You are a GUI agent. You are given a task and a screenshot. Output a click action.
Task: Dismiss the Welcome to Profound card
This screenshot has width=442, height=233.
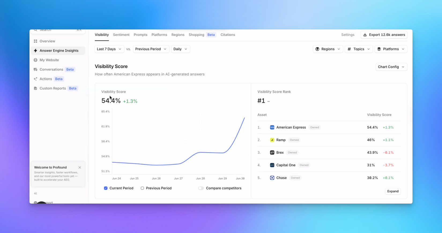[80, 167]
